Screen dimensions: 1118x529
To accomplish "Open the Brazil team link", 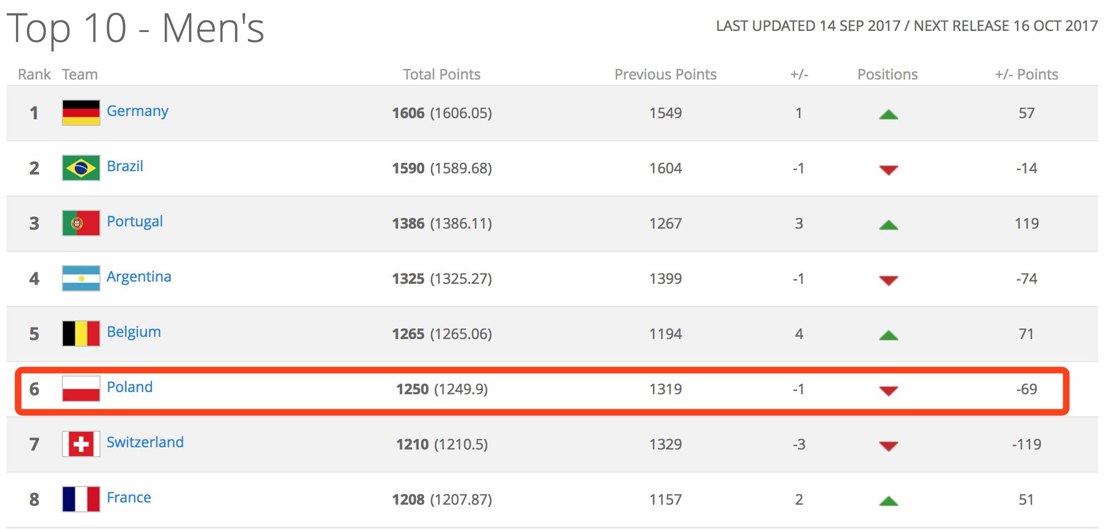I will (x=125, y=166).
